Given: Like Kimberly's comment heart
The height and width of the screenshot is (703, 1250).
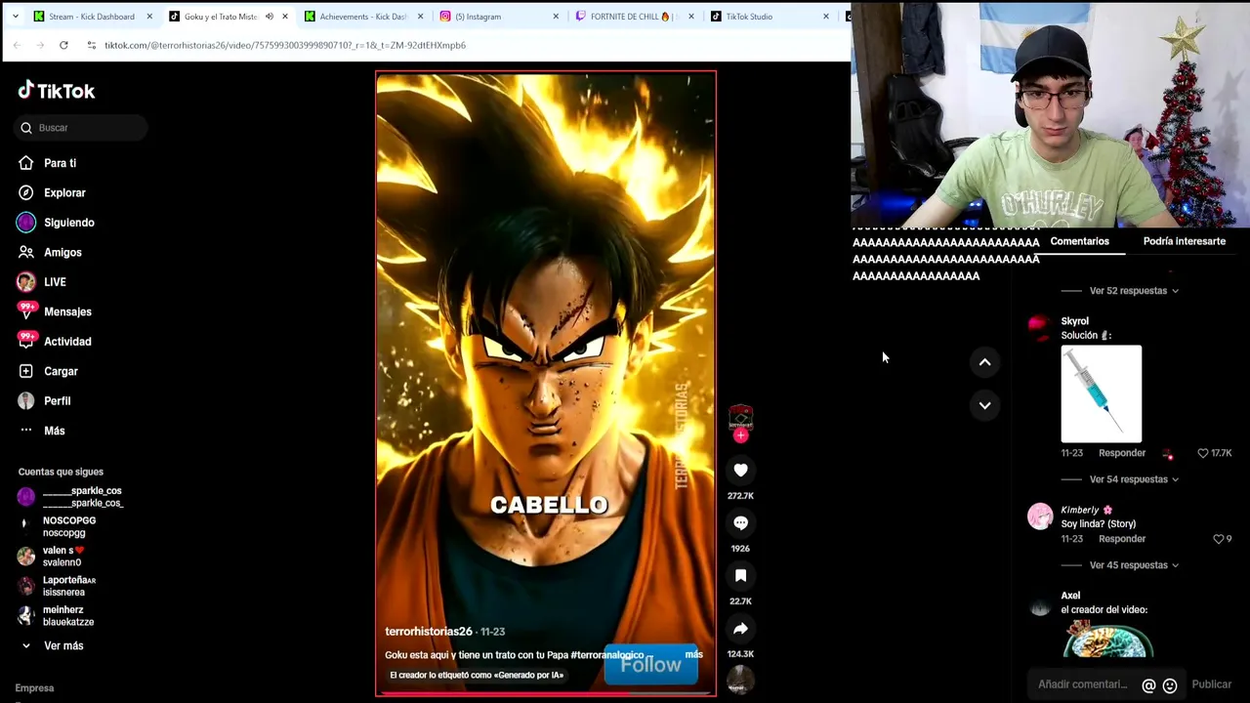Looking at the screenshot, I should pyautogui.click(x=1218, y=539).
